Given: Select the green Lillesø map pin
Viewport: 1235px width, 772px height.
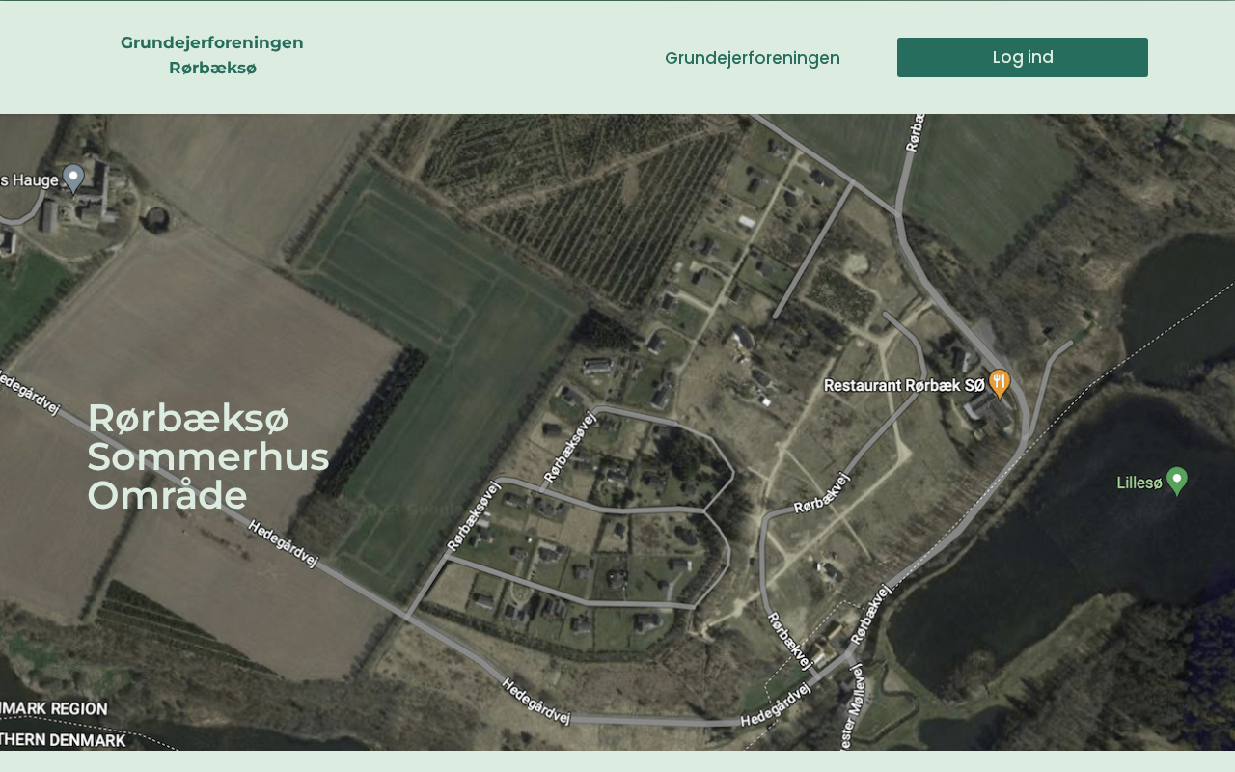Looking at the screenshot, I should pos(1176,481).
